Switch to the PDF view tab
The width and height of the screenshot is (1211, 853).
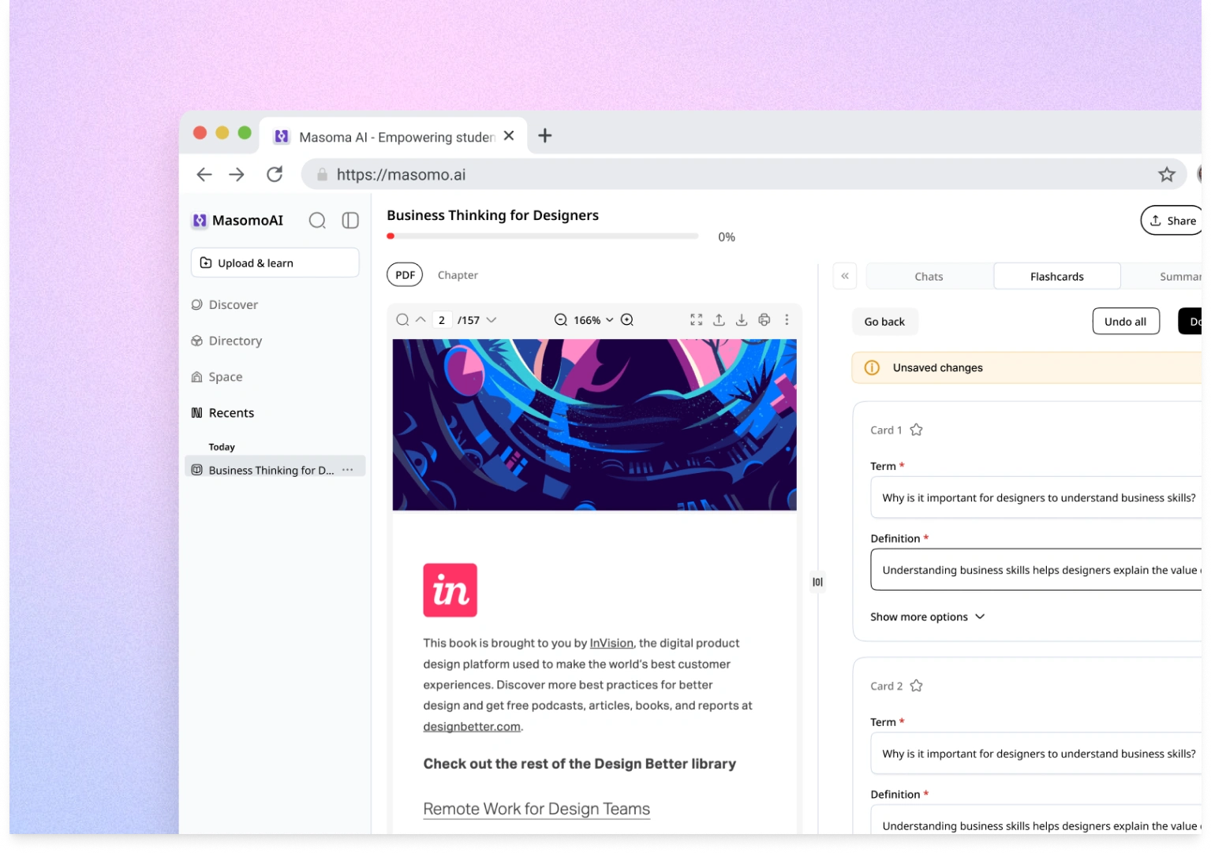[x=405, y=275]
